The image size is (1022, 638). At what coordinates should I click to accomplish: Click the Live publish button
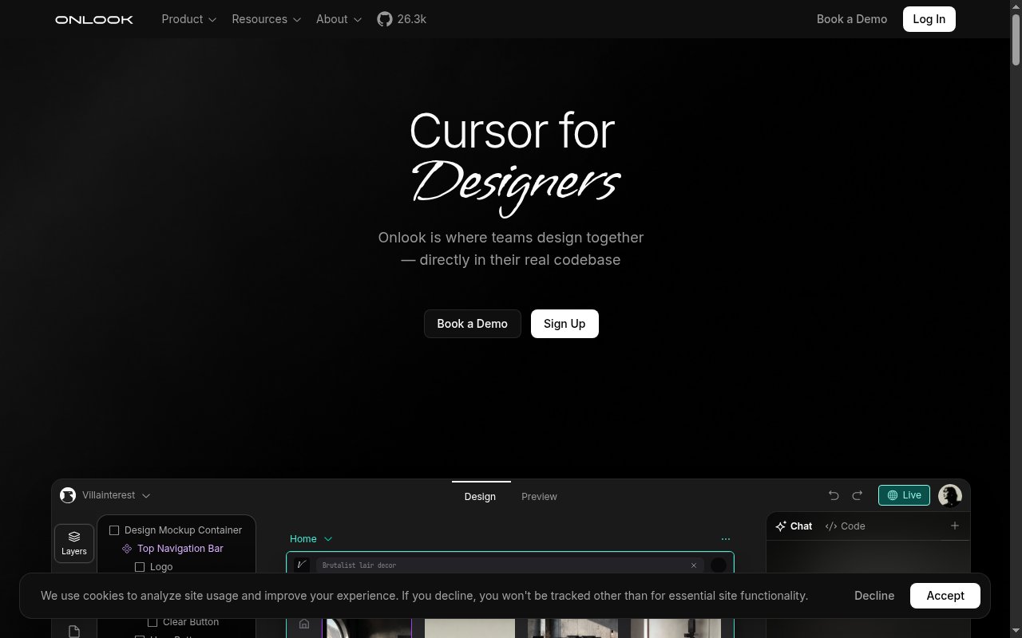[x=904, y=495]
